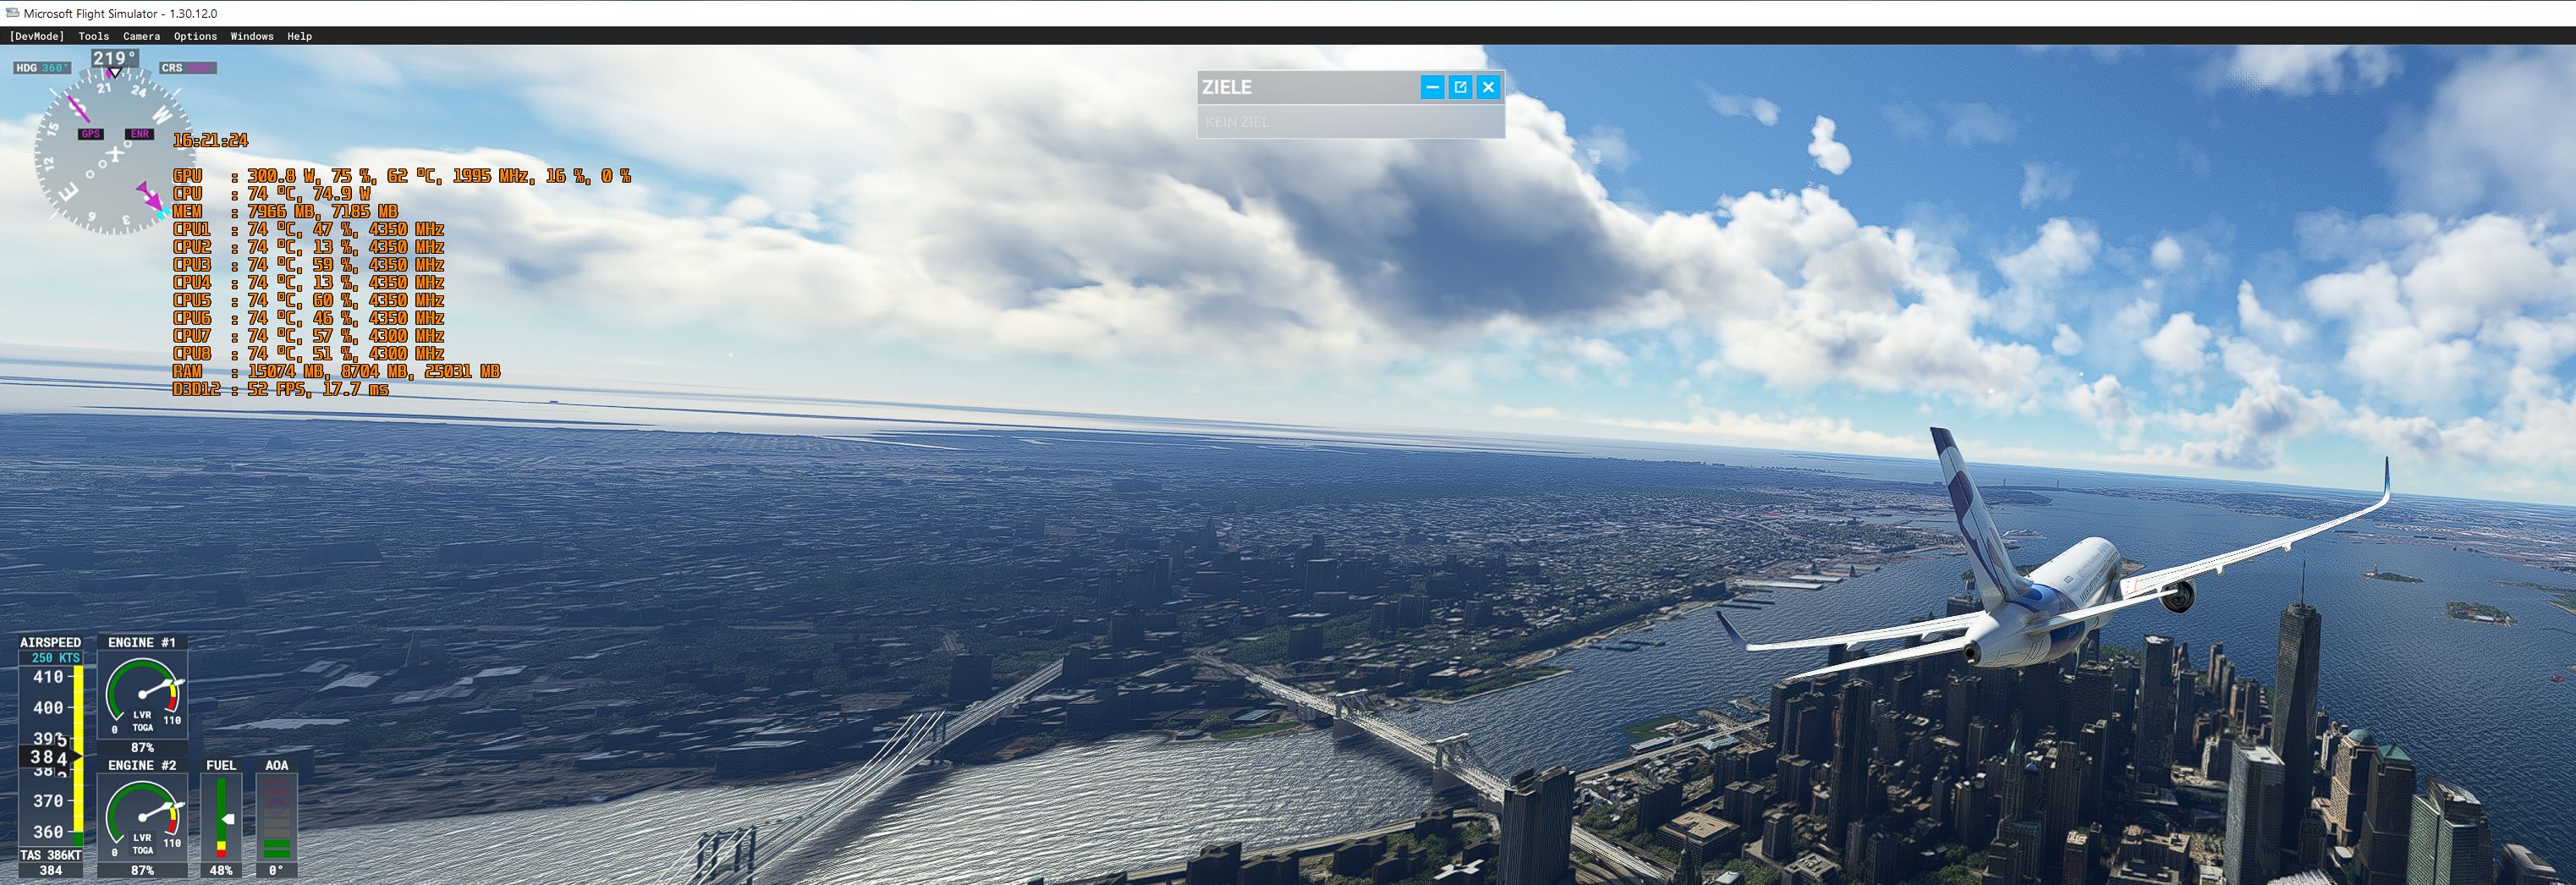The width and height of the screenshot is (2576, 885).
Task: Click the airspeed tape current value 384
Action: pyautogui.click(x=48, y=758)
